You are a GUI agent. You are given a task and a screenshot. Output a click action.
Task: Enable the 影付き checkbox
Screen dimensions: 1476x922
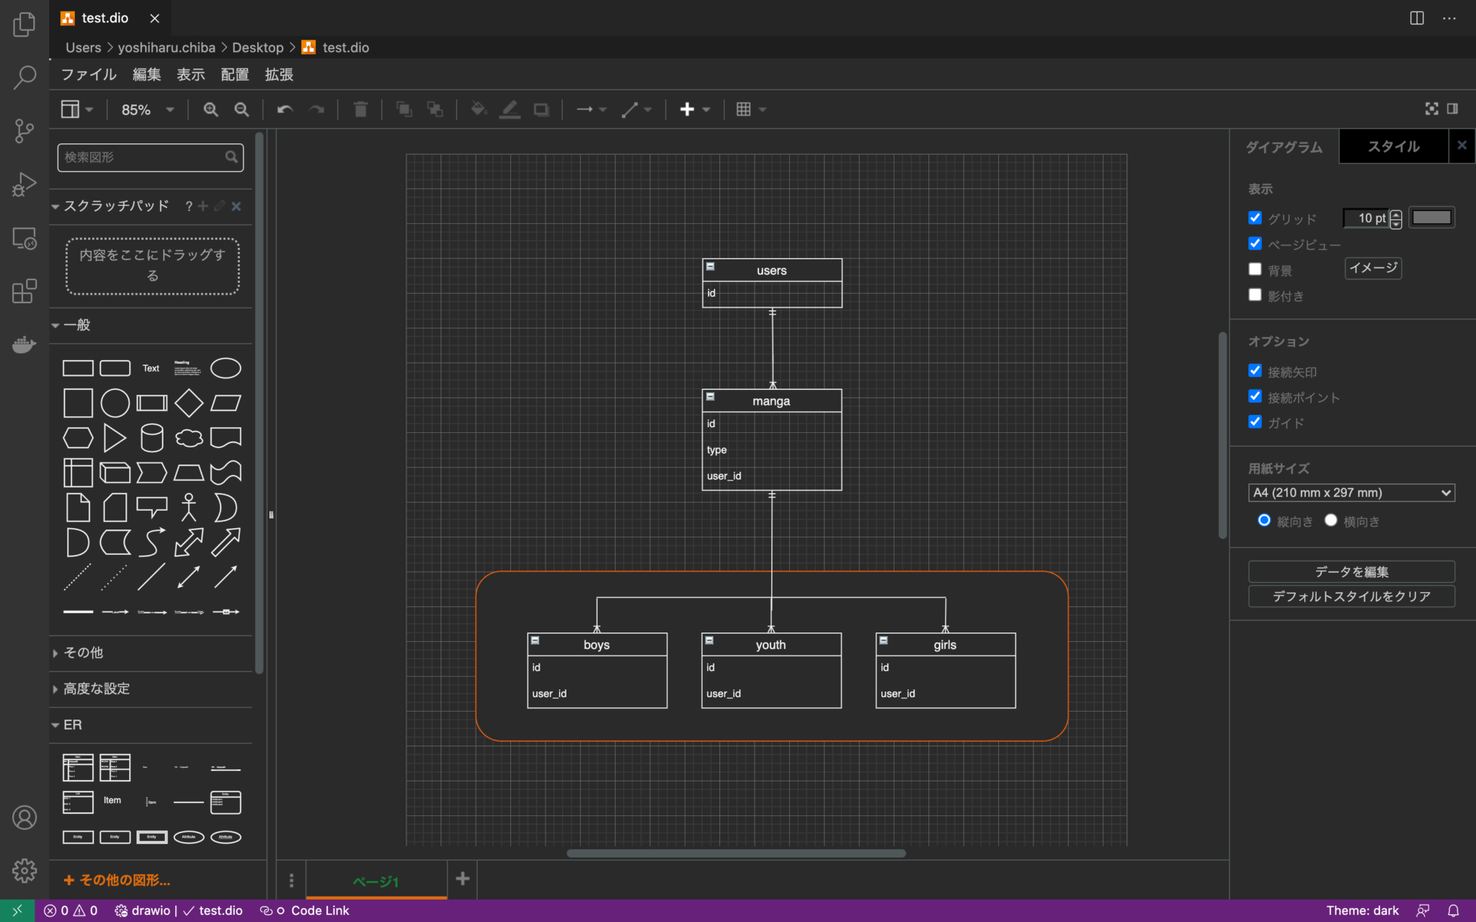click(x=1255, y=295)
